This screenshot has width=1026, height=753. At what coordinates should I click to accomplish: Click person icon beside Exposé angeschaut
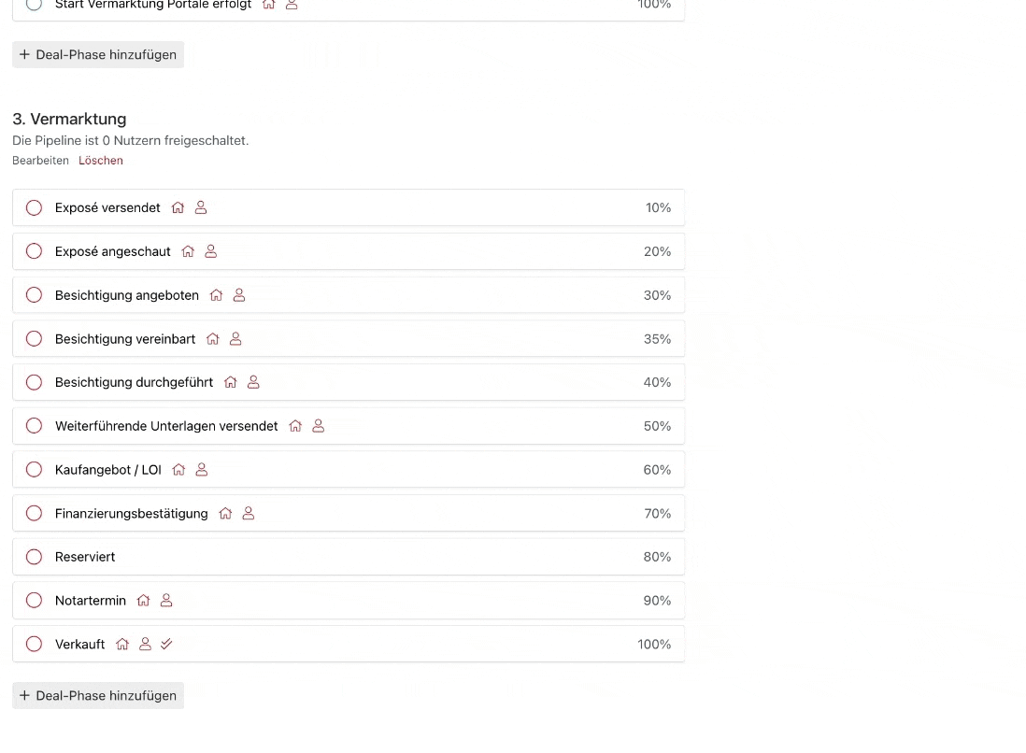[210, 251]
